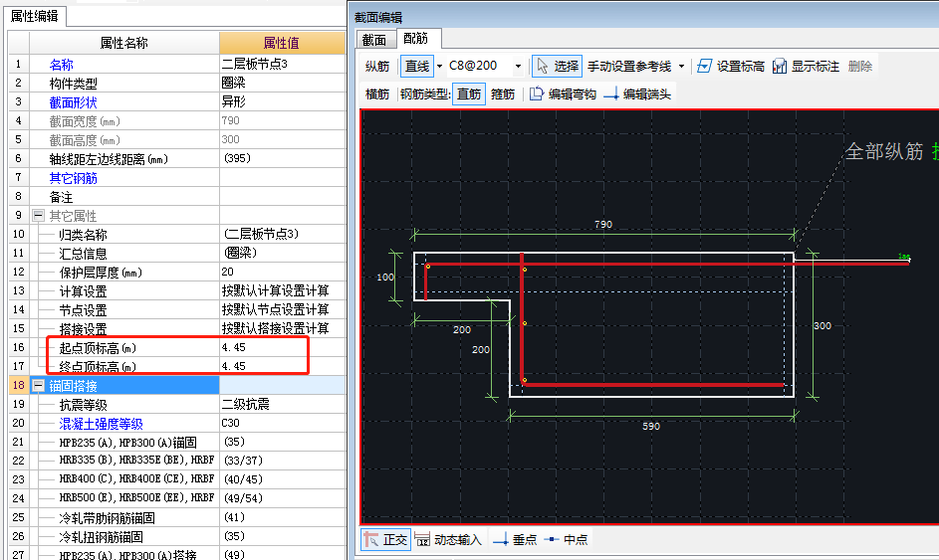Click the 其它钢筋 property label

tap(73, 178)
